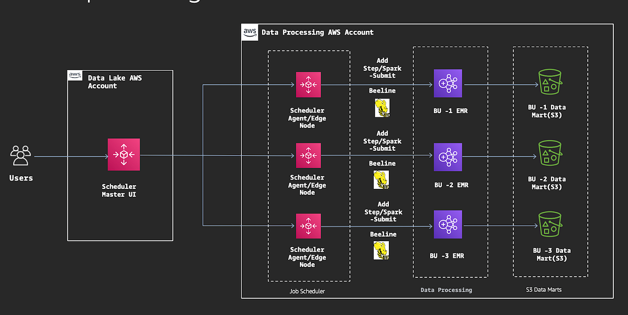Click the Hive bee icon for BU -1
The height and width of the screenshot is (315, 628).
tap(382, 108)
